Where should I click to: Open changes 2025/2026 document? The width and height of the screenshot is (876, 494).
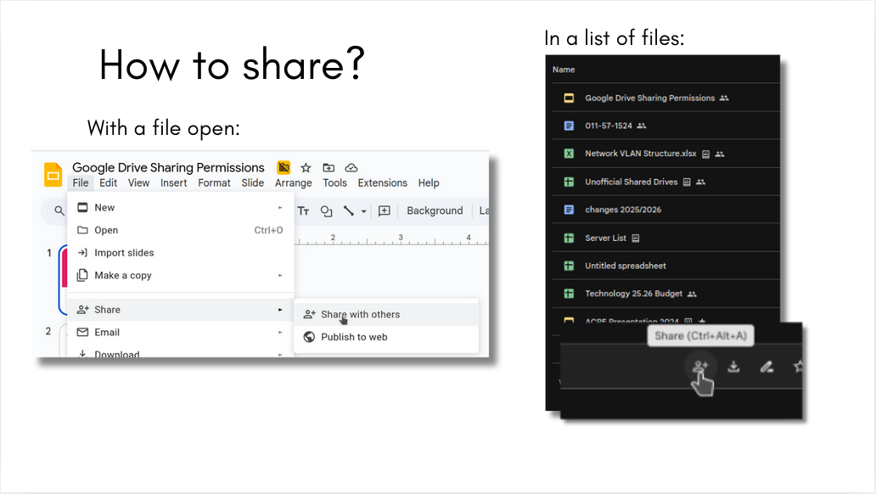pos(665,210)
